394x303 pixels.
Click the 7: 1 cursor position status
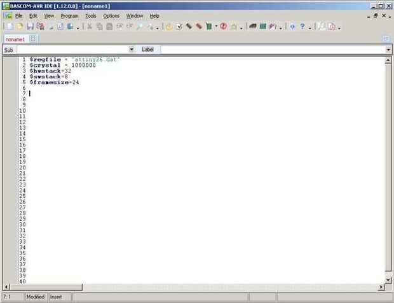click(7, 297)
